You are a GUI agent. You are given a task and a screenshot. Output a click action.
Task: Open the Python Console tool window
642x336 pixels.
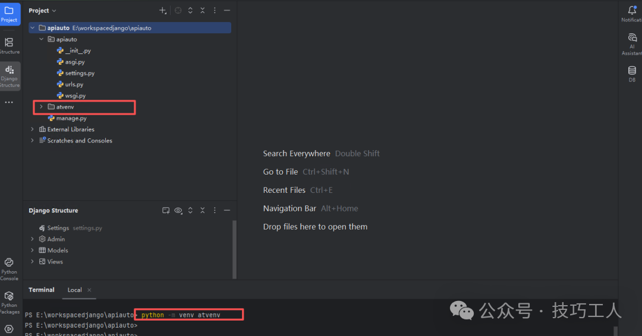[9, 269]
